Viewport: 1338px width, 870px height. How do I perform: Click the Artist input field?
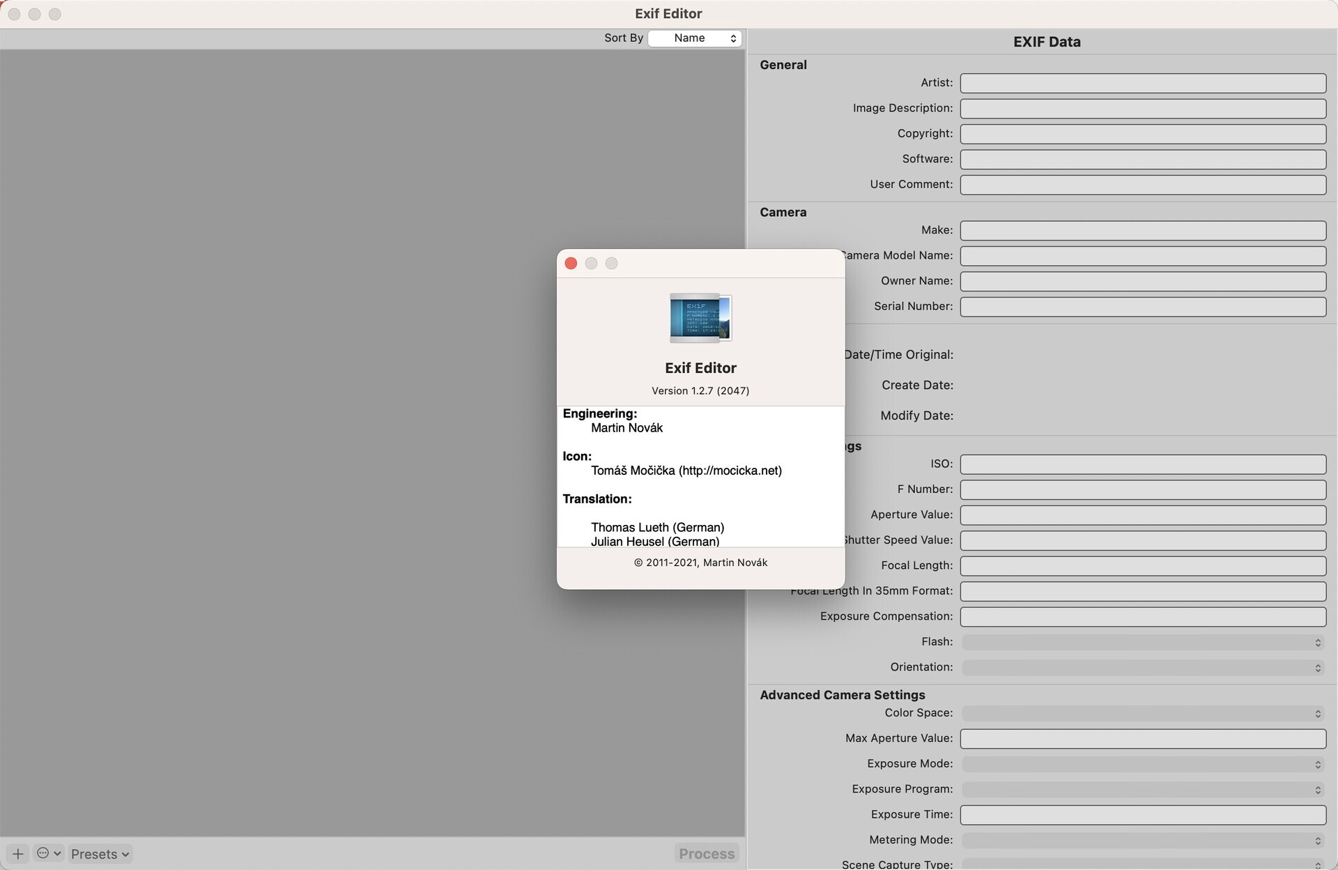[x=1142, y=83]
